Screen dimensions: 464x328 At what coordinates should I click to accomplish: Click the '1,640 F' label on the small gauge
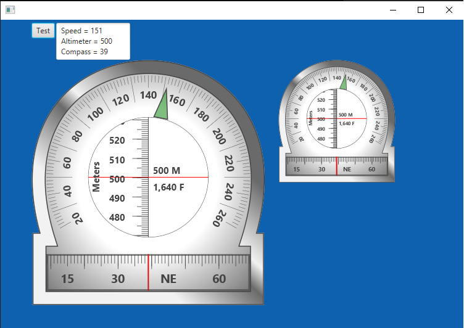[347, 123]
